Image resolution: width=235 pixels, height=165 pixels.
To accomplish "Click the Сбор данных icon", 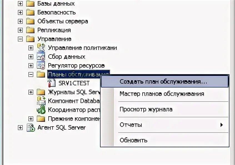I will (x=41, y=56).
